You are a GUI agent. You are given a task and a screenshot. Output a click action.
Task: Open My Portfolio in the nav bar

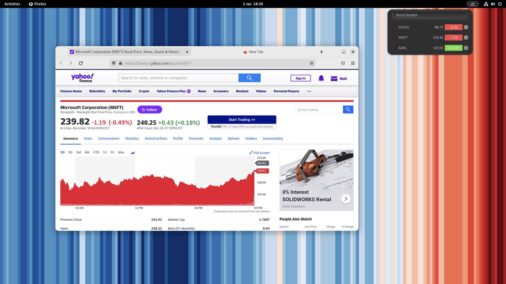pyautogui.click(x=122, y=91)
